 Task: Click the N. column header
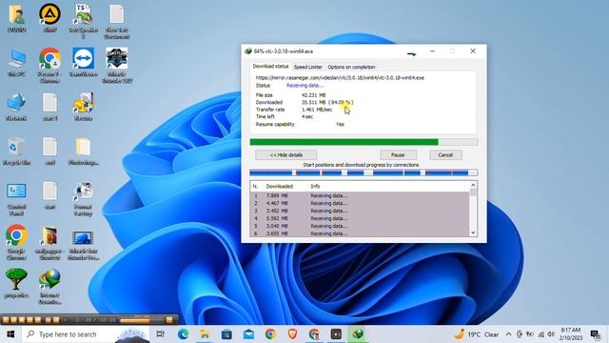pyautogui.click(x=255, y=187)
